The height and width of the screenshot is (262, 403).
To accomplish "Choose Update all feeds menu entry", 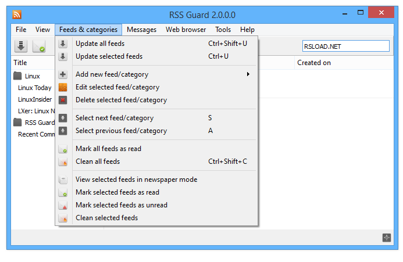I will (x=156, y=44).
